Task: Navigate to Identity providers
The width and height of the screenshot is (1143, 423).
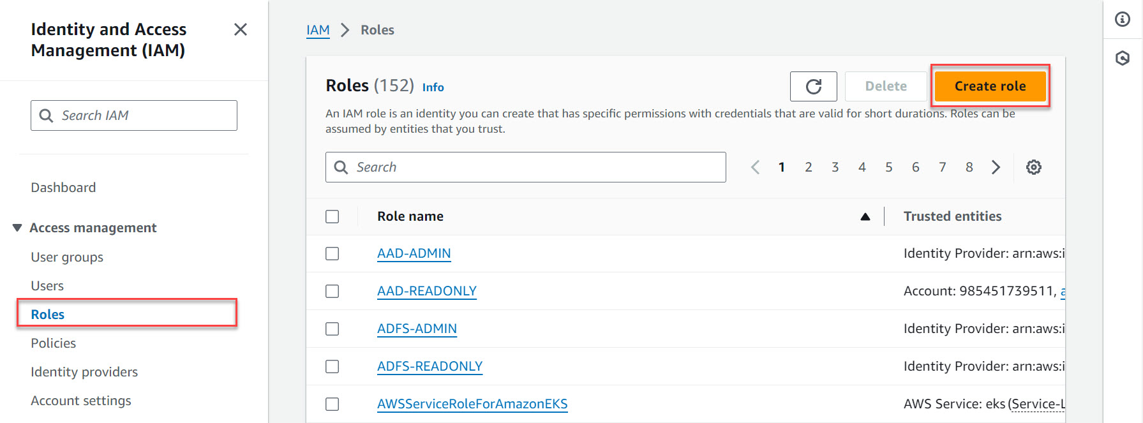Action: coord(84,372)
